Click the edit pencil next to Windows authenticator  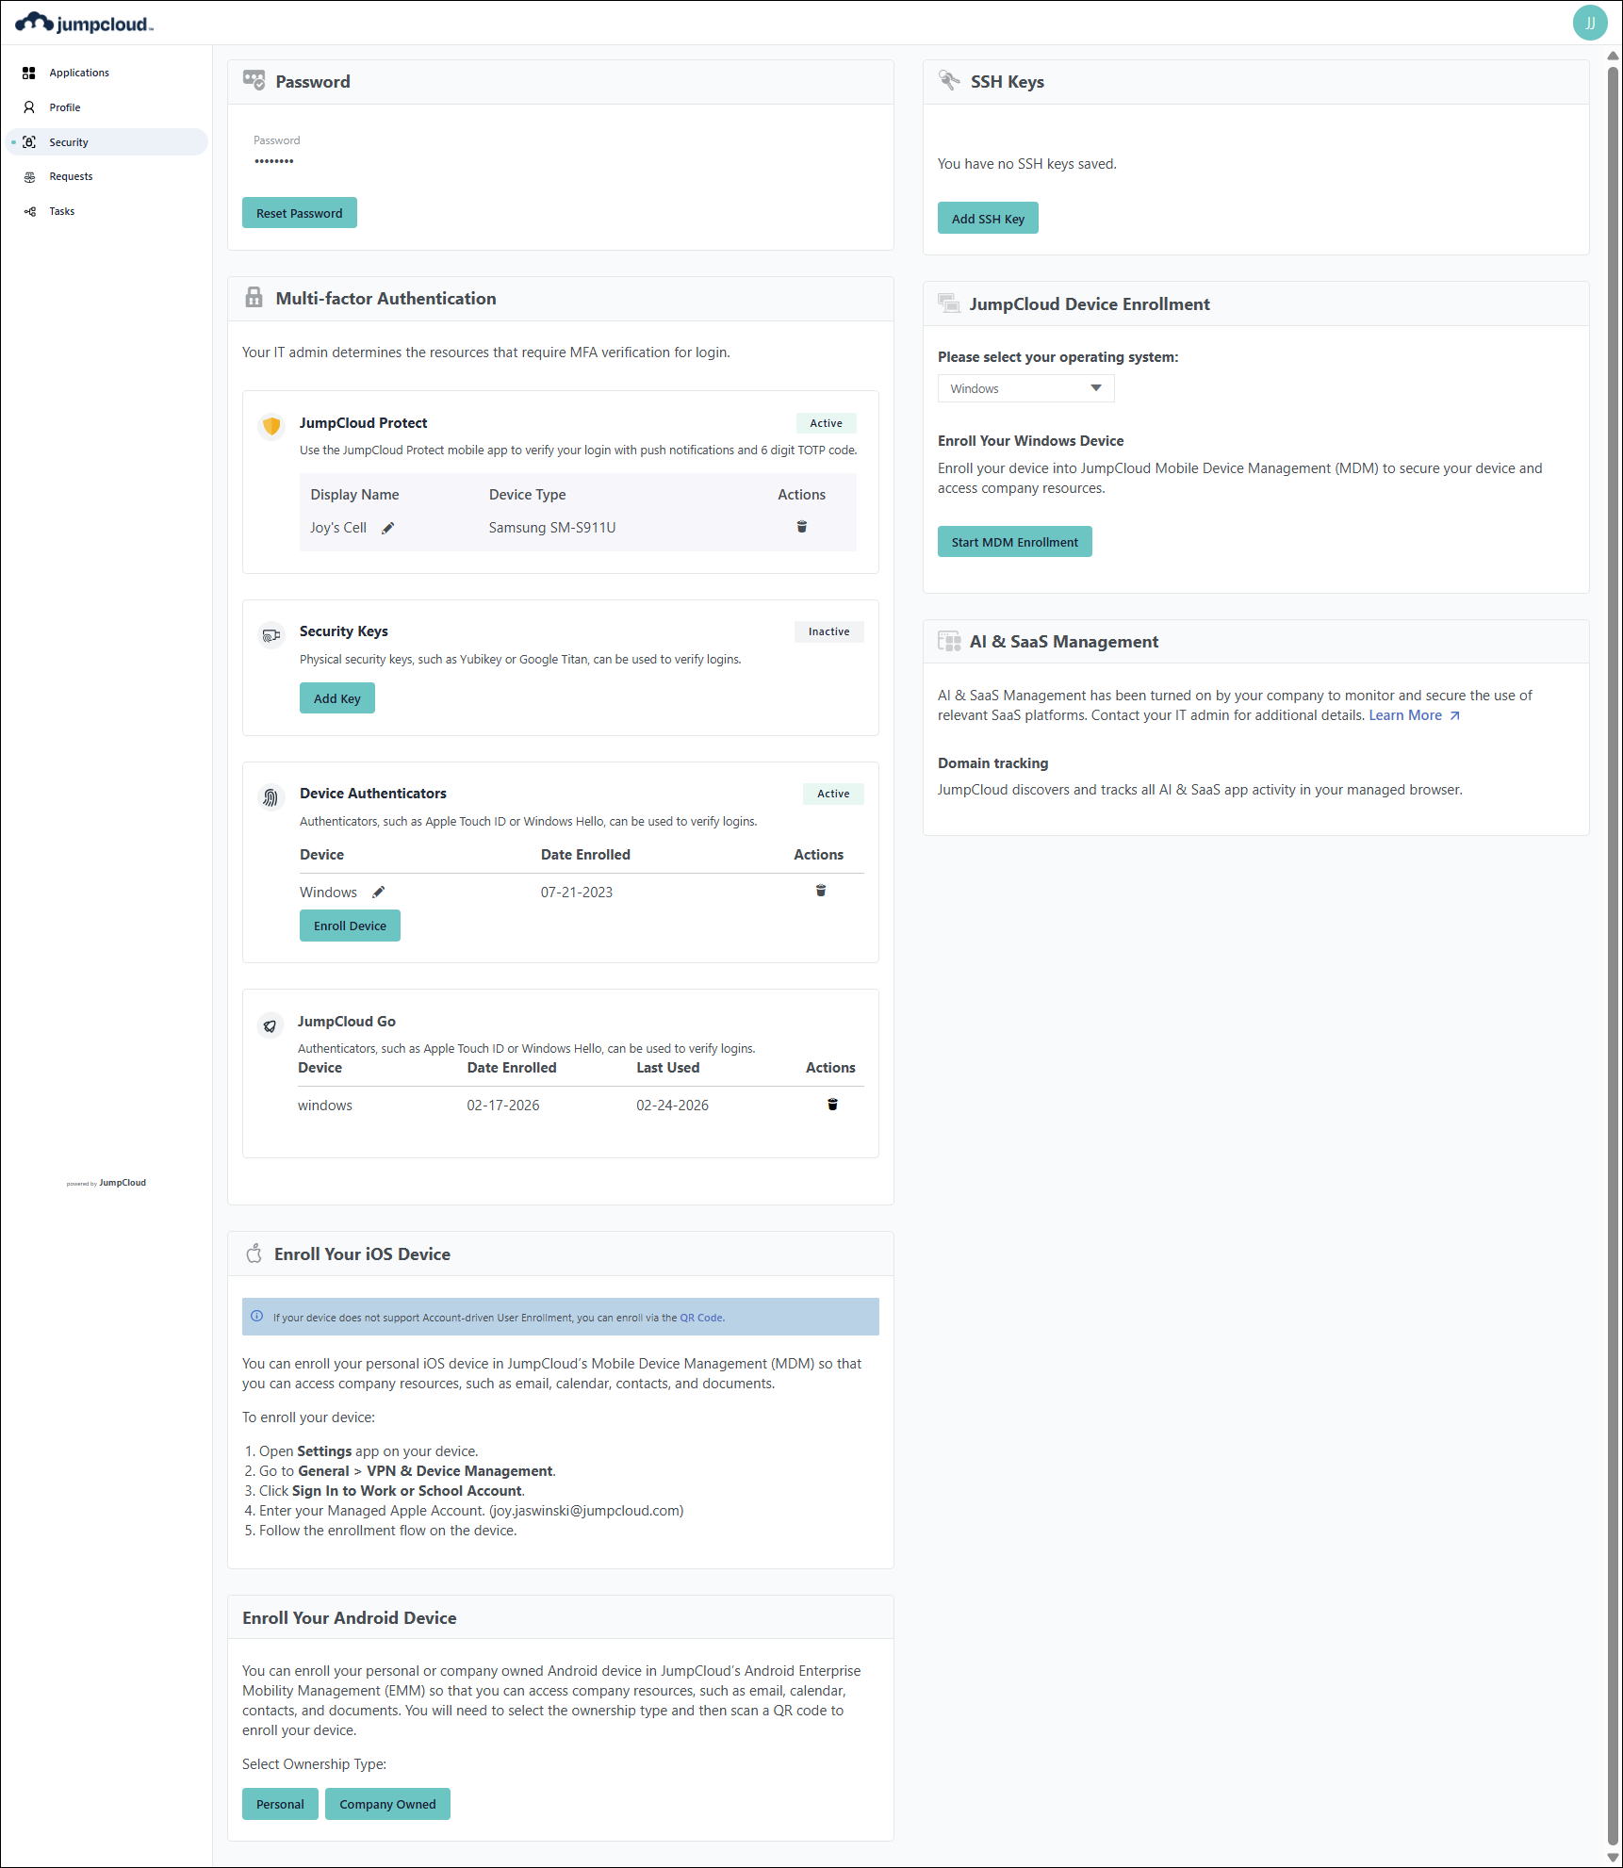coord(378,893)
